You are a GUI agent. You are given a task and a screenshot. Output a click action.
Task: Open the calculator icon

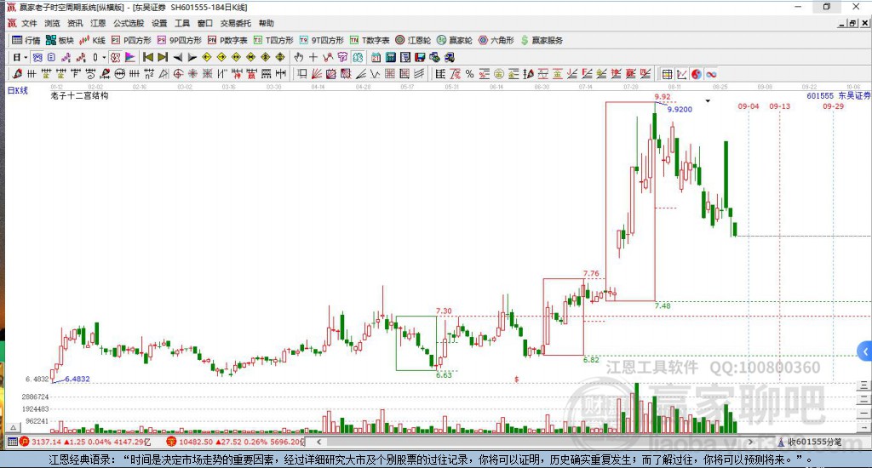[390, 57]
